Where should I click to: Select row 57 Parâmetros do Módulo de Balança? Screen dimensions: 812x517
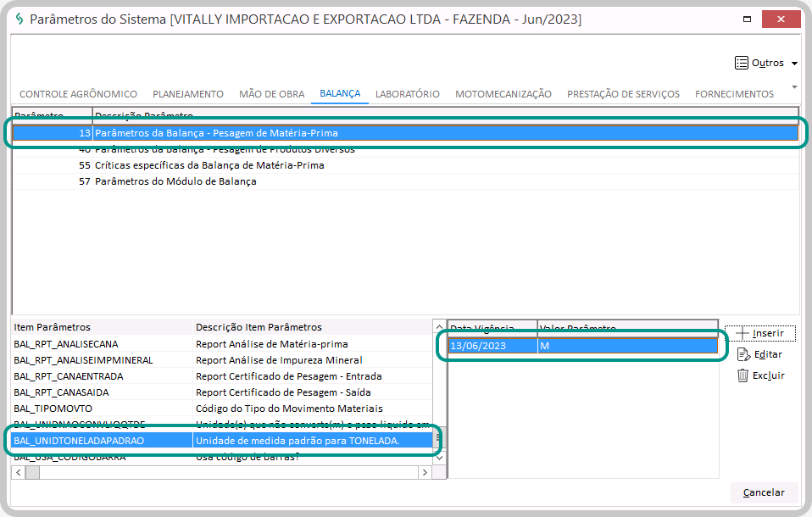(405, 181)
